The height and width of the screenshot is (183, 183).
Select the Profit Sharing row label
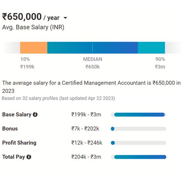[19, 143]
